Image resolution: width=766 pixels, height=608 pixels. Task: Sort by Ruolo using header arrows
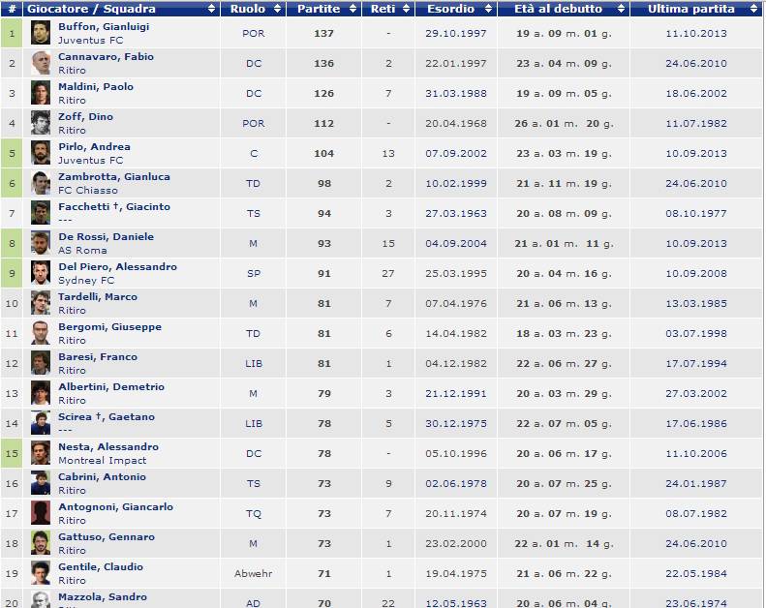click(x=278, y=9)
